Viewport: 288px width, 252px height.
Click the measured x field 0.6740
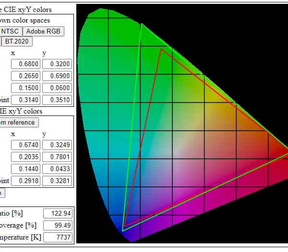[25, 145]
